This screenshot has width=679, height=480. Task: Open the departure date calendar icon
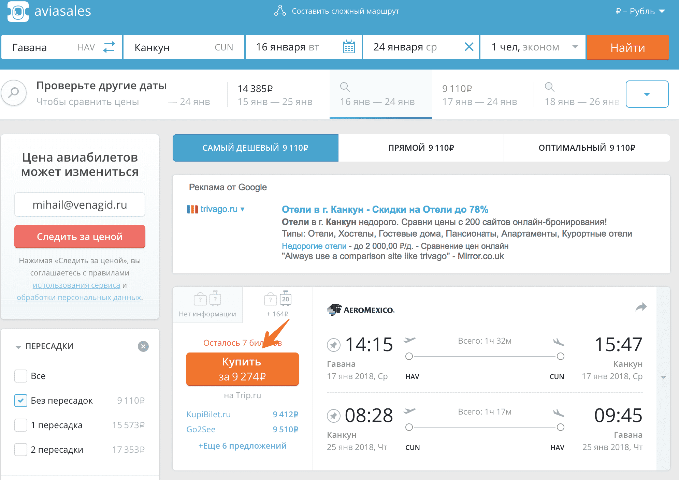(349, 47)
